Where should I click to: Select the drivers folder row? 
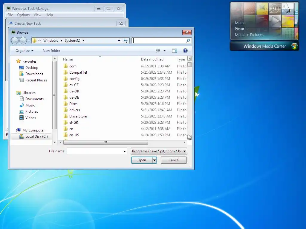point(125,110)
